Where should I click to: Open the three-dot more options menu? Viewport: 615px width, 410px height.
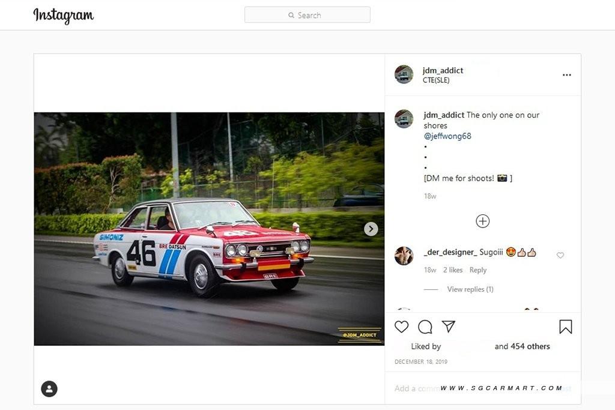tap(566, 75)
